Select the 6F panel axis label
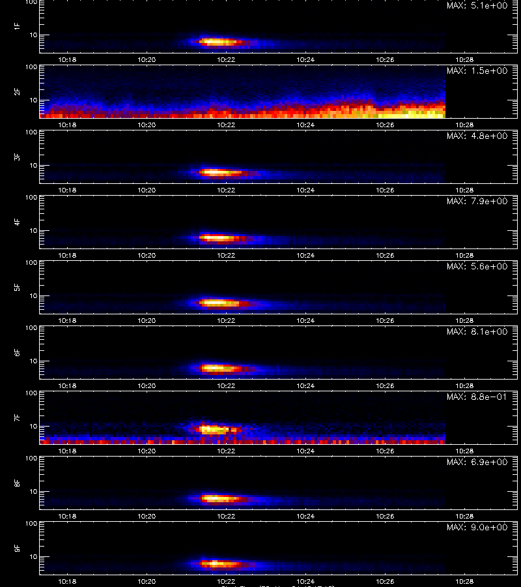 [17, 352]
